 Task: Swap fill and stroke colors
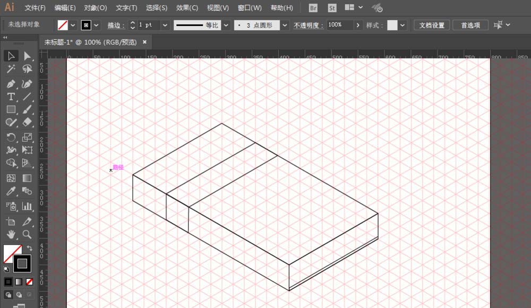pos(29,248)
